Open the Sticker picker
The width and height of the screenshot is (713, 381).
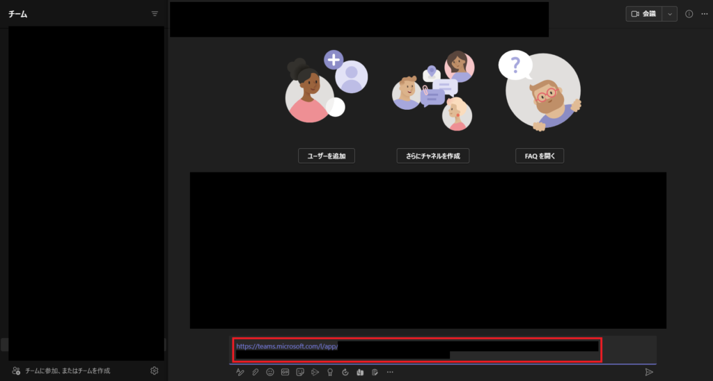coord(300,373)
